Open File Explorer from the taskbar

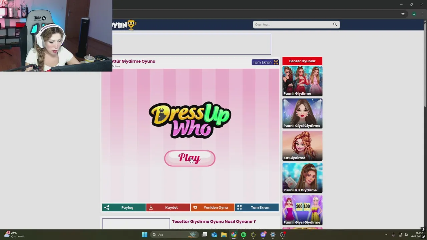coord(224,235)
